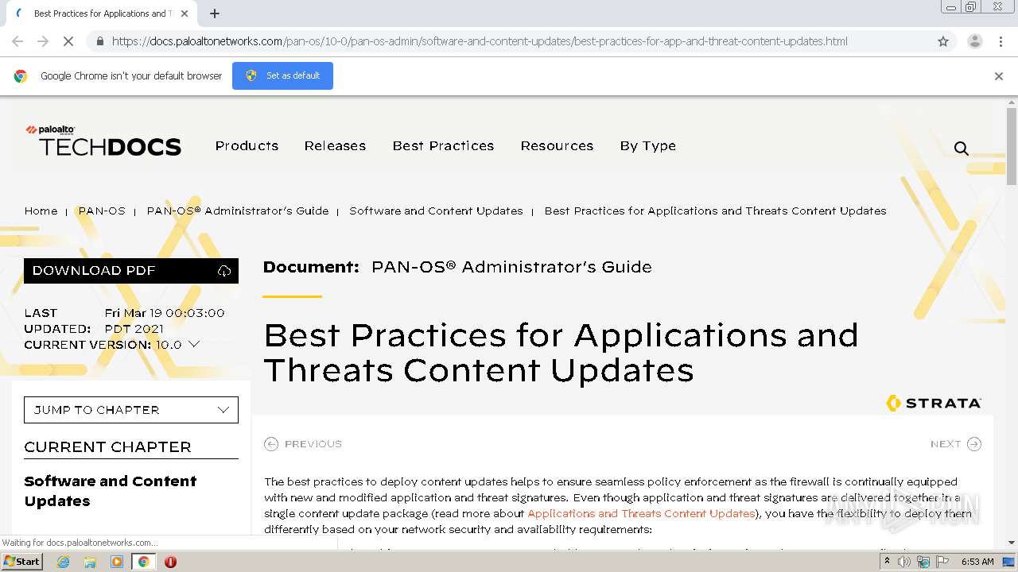This screenshot has width=1018, height=572.
Task: Close the Best Practices tab
Action: tap(185, 14)
